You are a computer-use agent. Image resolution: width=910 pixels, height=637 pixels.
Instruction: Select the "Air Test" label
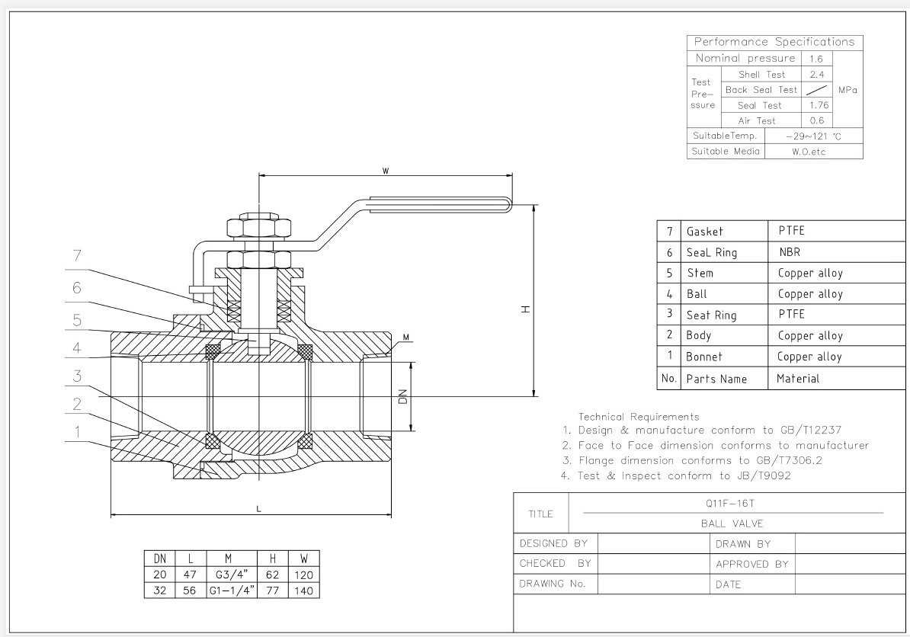756,120
